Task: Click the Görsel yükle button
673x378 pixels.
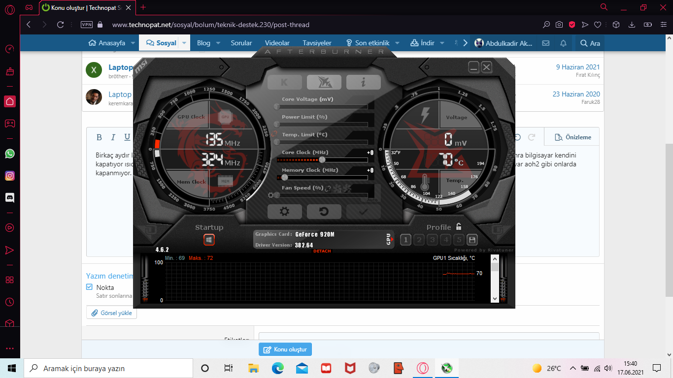Action: (x=112, y=313)
